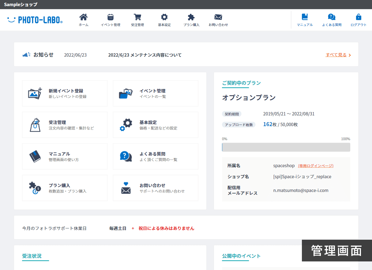Select the プラン購入 puzzle piece icon
Image resolution: width=372 pixels, height=270 pixels.
[191, 17]
